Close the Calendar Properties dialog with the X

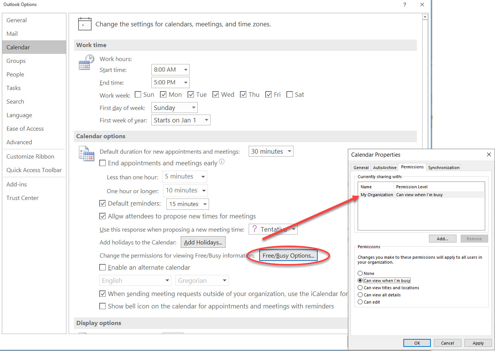(x=489, y=154)
